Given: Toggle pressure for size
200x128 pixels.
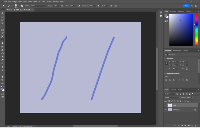Looking at the screenshot, I should point(112,6).
